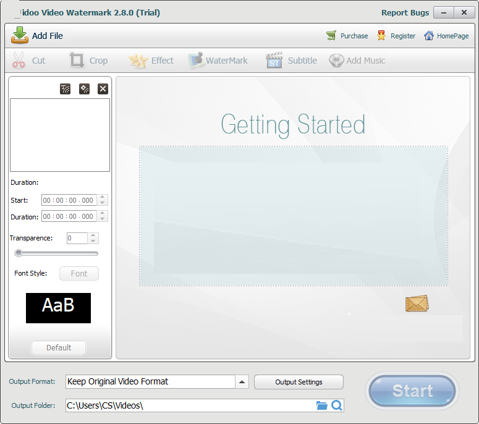Browse the output folder via the folder icon
Screen dimensions: 479x424
tap(321, 405)
